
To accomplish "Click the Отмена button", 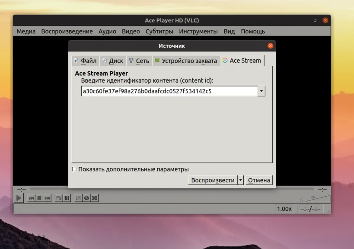I will click(259, 180).
